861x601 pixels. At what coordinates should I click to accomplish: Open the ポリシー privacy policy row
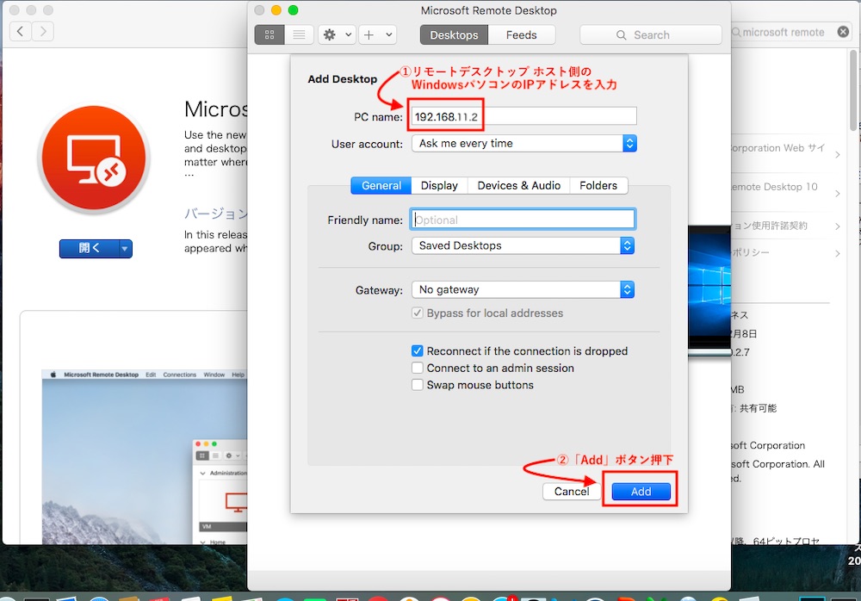point(784,252)
